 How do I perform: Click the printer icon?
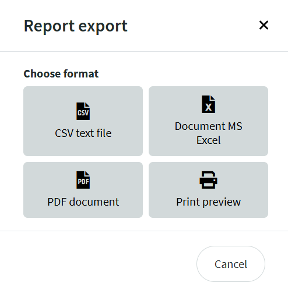coord(208,180)
